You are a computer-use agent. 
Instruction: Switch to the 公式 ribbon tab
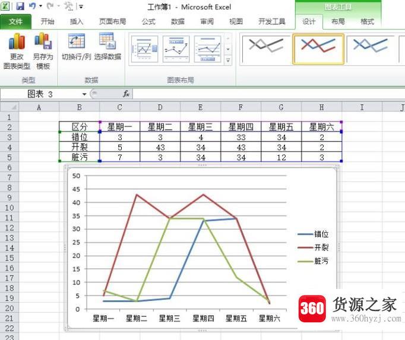pos(148,21)
